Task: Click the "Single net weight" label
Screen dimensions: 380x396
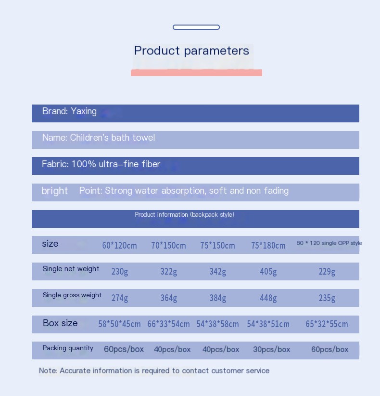Action: (x=71, y=269)
